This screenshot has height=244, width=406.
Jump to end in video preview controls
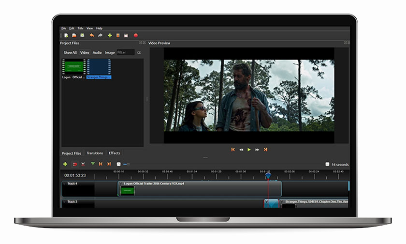tap(265, 150)
